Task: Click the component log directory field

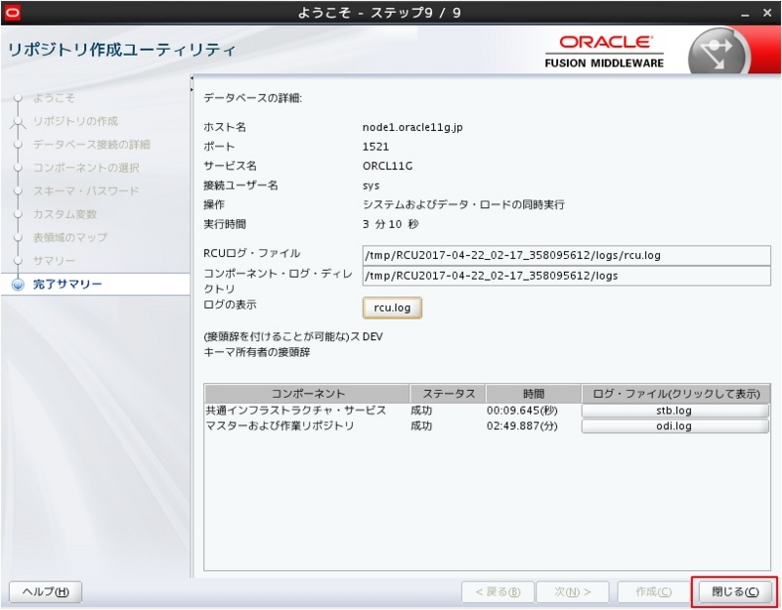Action: pyautogui.click(x=567, y=276)
